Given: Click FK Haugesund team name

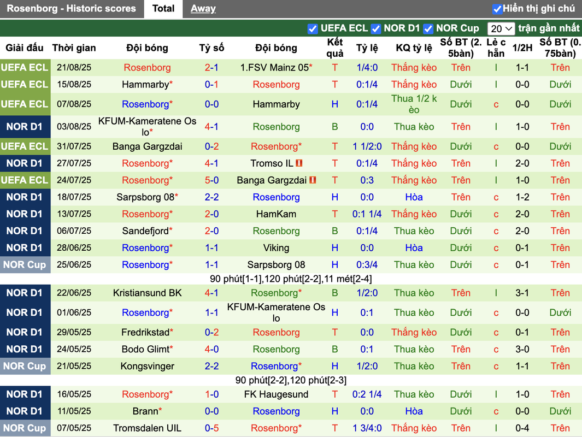Looking at the screenshot, I should coord(276,394).
